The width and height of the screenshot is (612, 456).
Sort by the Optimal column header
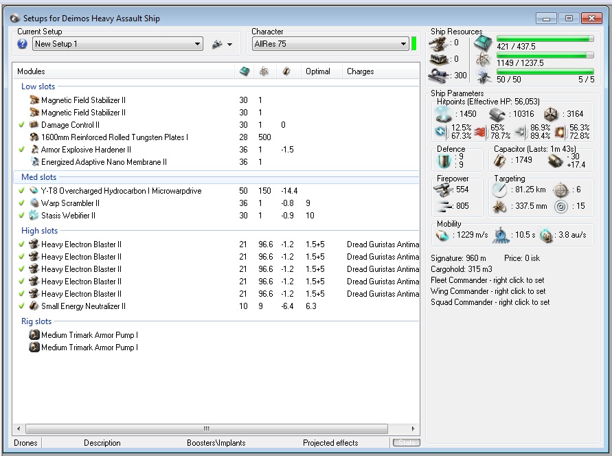click(x=318, y=71)
